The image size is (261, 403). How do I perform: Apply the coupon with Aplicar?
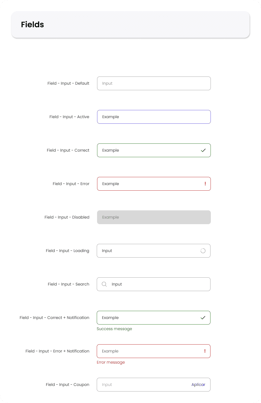coord(198,385)
